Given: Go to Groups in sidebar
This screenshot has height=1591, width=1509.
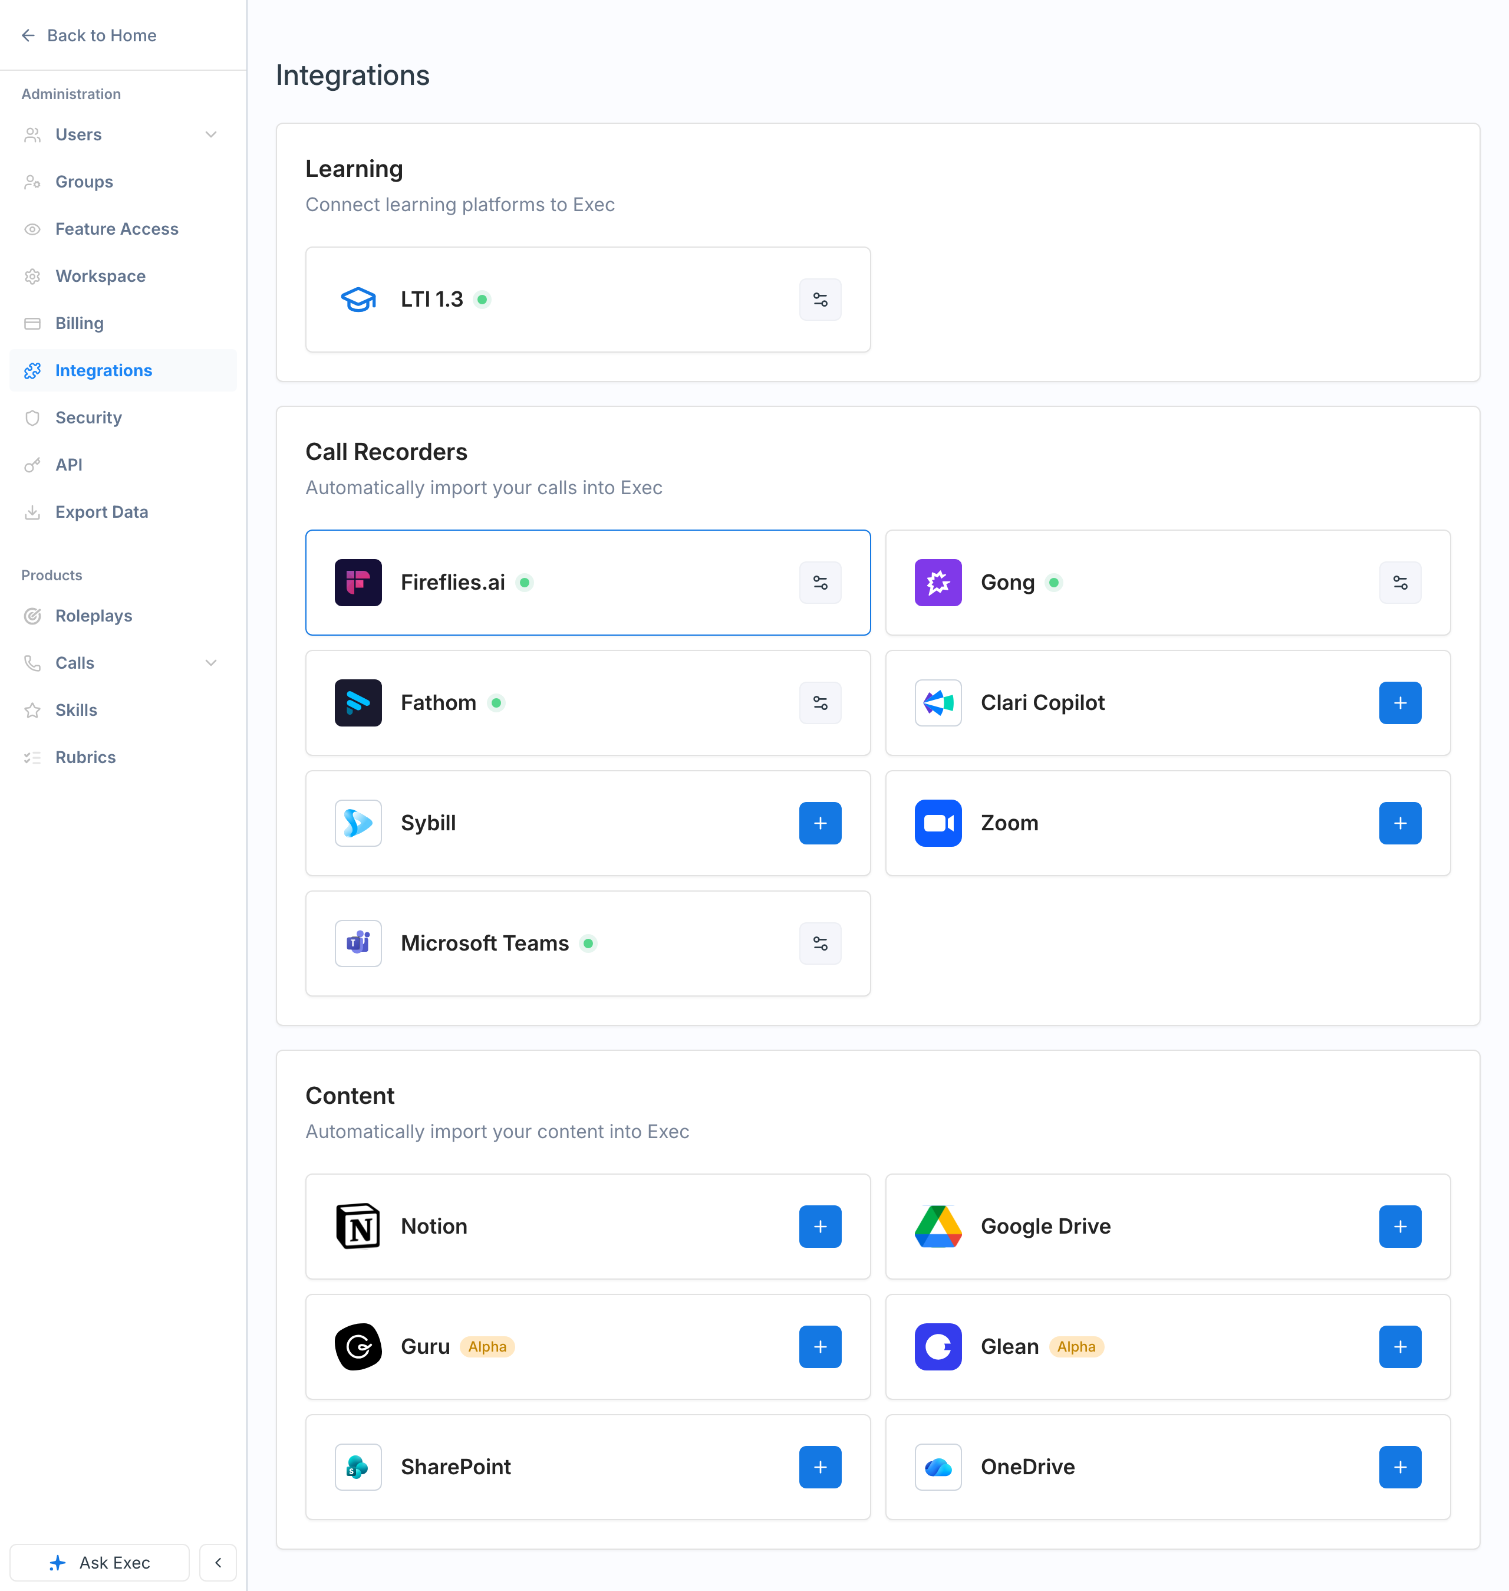Looking at the screenshot, I should (123, 182).
